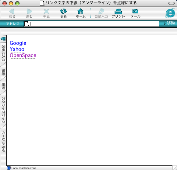Open the History (履歴) side tab
Viewport: 177px width, 170px height.
click(x=3, y=72)
